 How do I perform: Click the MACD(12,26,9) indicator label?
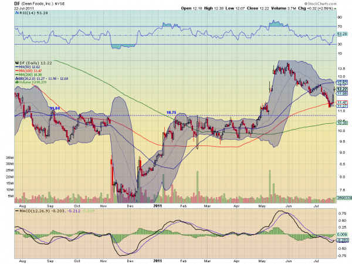coord(35,211)
